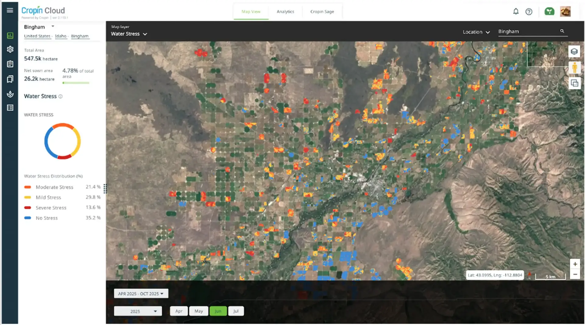This screenshot has height=325, width=585.
Task: Open the Cropin Sage tab
Action: [x=322, y=12]
